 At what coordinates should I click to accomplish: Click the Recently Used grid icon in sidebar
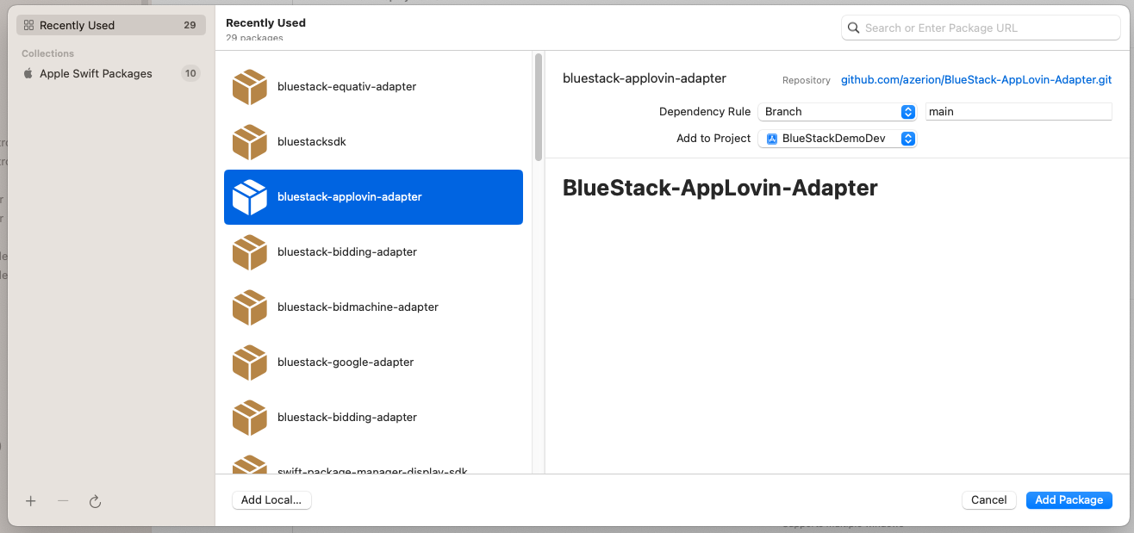click(28, 25)
